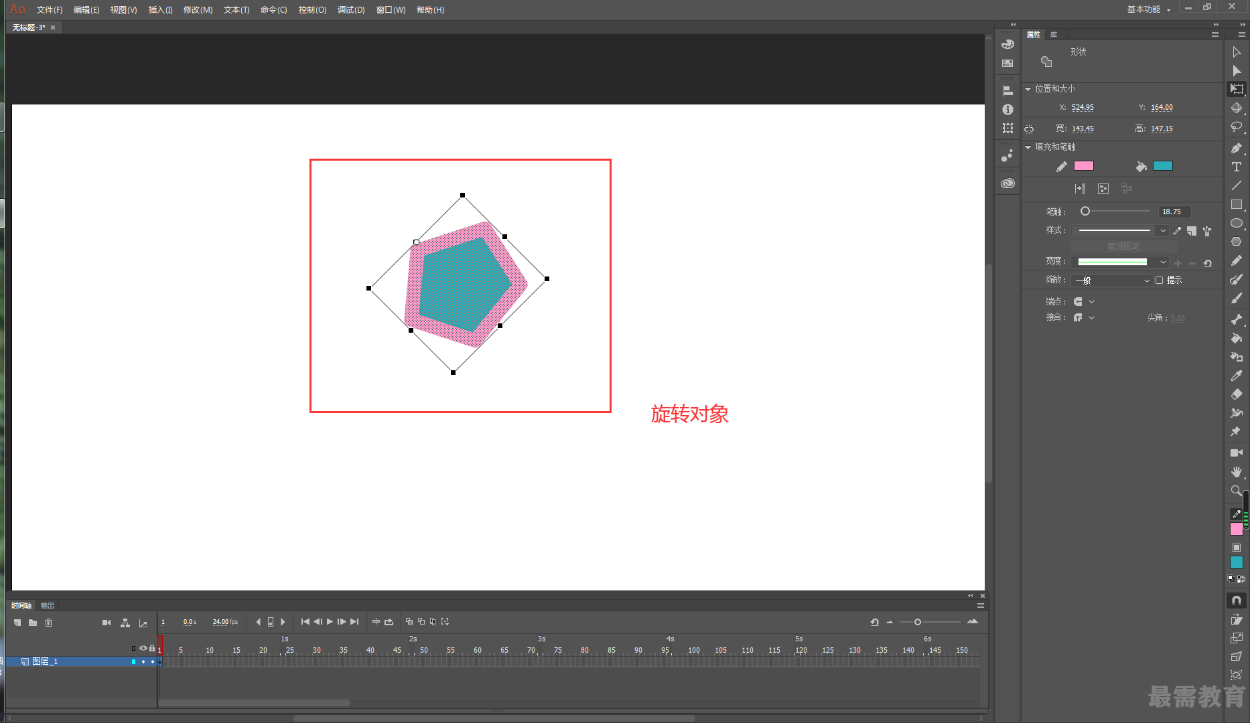The image size is (1250, 723).
Task: Click the fill color teal swatch
Action: pos(1162,166)
